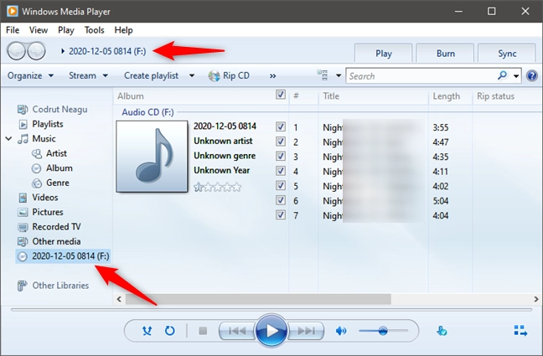Open Playlists in the navigation pane

coord(41,124)
